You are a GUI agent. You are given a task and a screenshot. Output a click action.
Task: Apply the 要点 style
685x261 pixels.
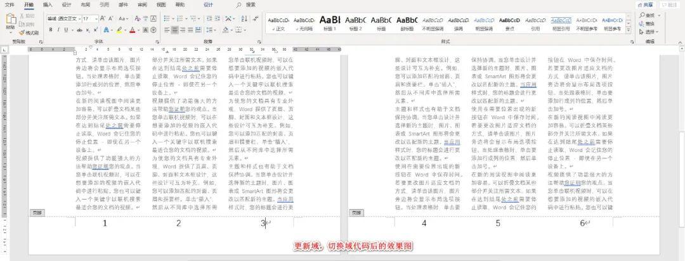(x=510, y=23)
